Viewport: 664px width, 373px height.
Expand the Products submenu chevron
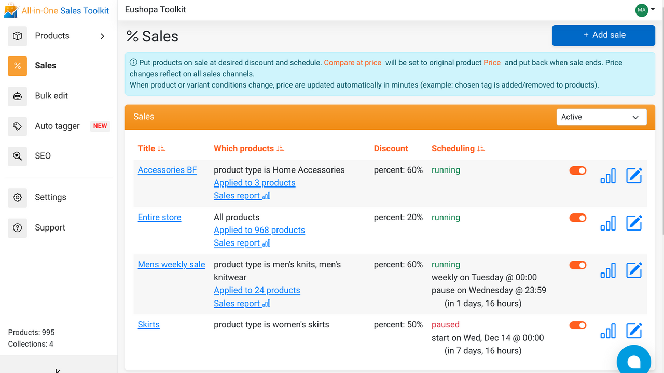pos(102,36)
